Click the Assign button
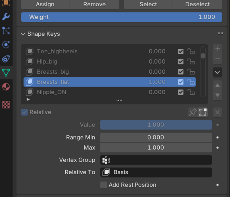This screenshot has height=197, width=230. 45,5
